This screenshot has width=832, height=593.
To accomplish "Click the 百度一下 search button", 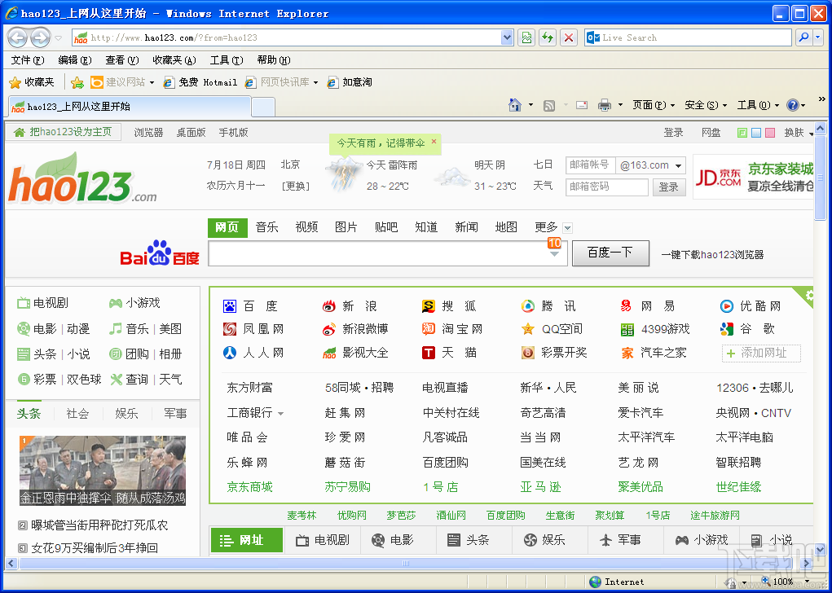I will [610, 253].
